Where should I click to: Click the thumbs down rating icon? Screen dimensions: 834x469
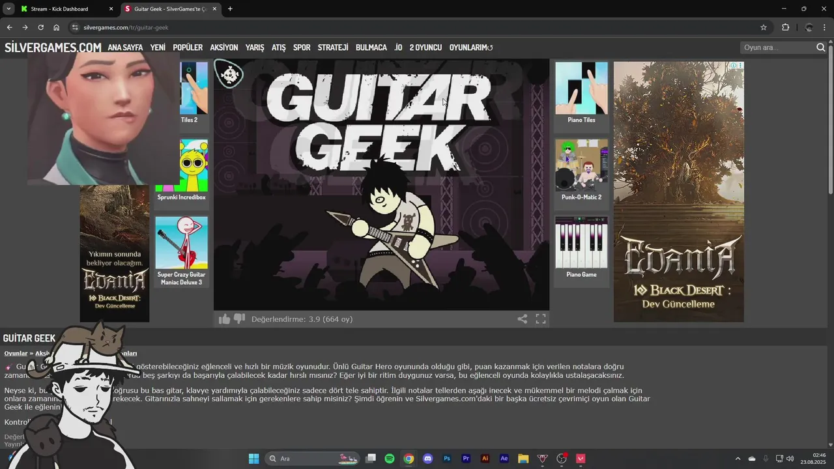click(239, 319)
